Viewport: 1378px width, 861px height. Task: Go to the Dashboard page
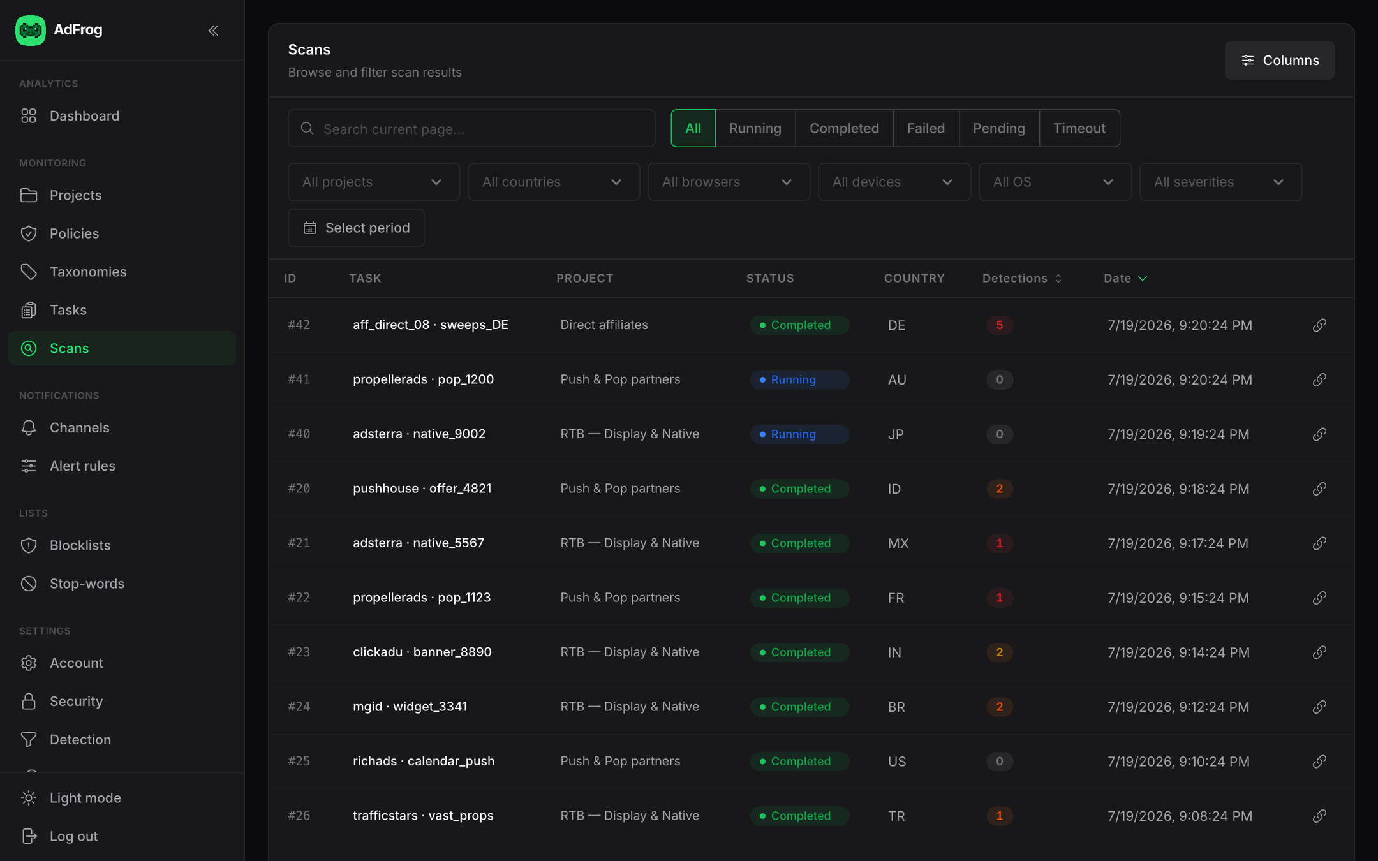pos(122,115)
